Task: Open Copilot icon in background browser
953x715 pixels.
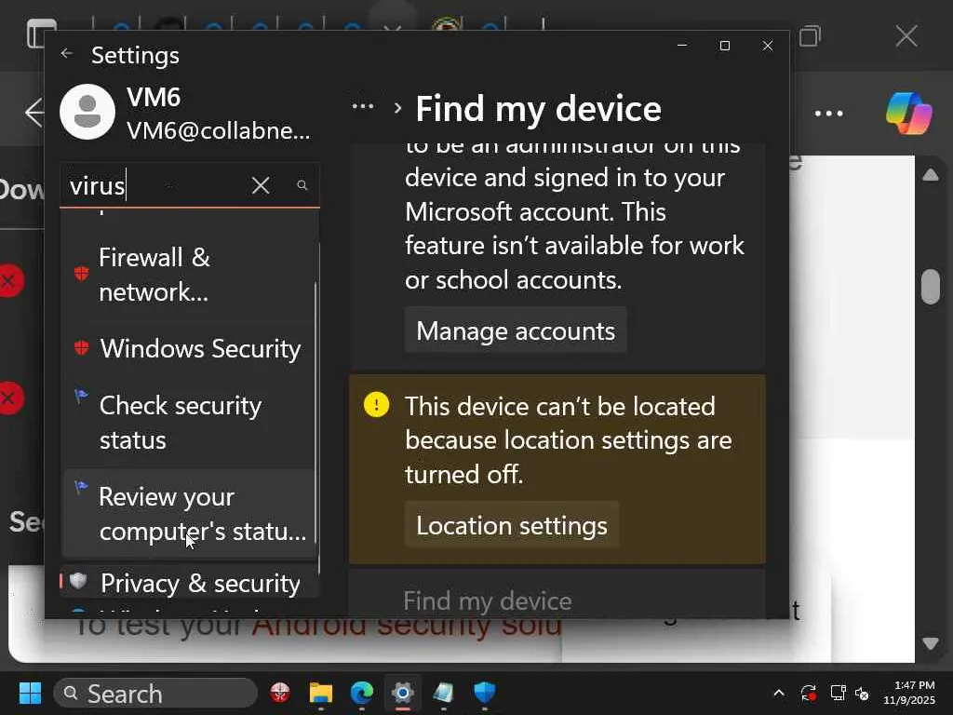Action: click(x=908, y=113)
